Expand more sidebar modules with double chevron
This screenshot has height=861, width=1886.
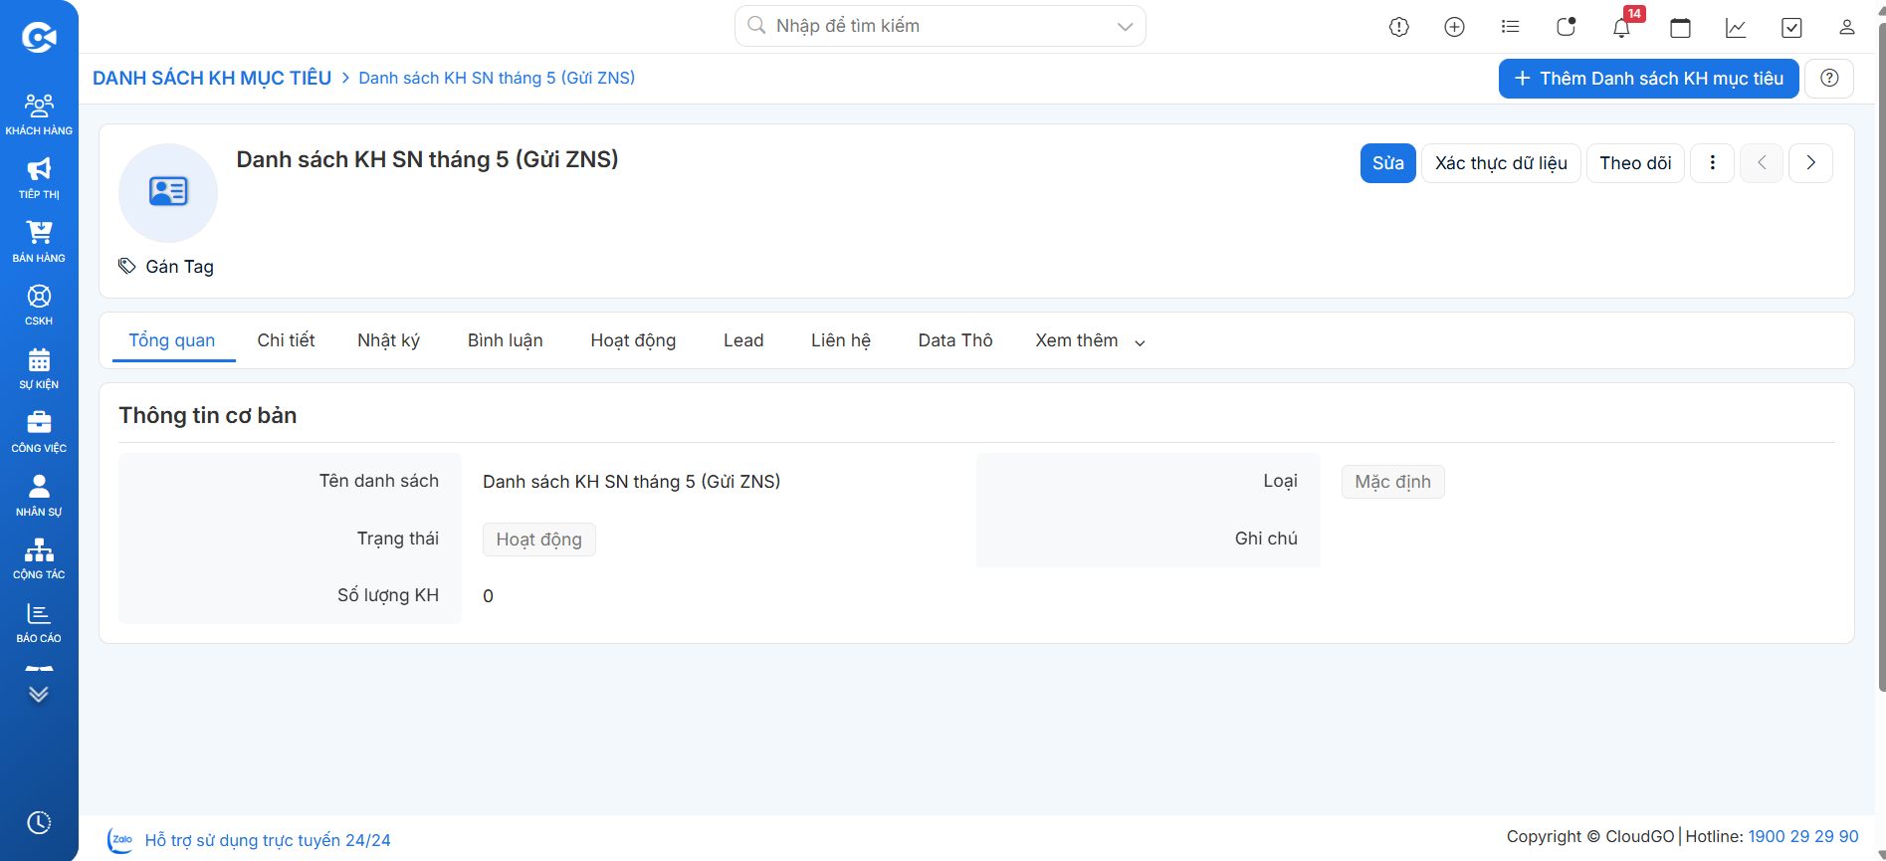pos(39,694)
